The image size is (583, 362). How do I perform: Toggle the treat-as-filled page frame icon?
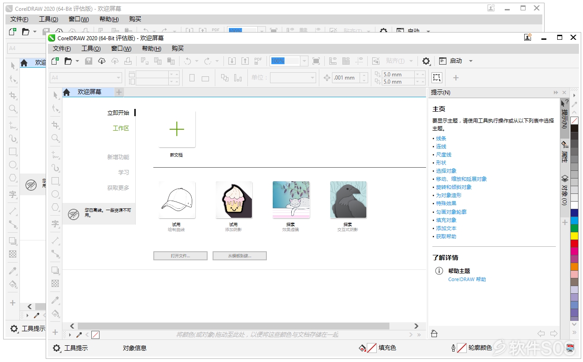436,77
